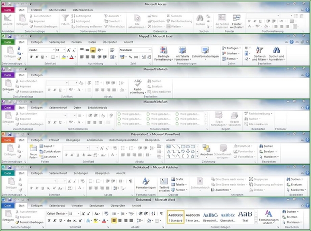Click Word font size field showing 11
The height and width of the screenshot is (231, 311).
point(73,213)
